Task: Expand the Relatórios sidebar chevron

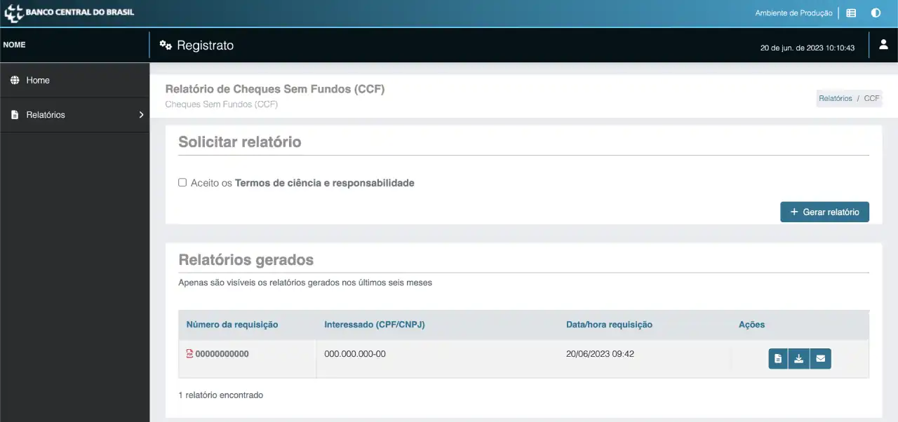Action: coord(141,115)
